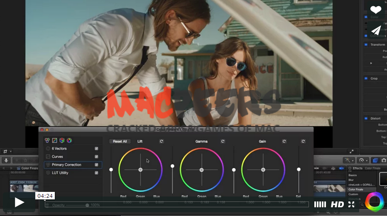387x216 pixels.
Task: Click the Reset All button
Action: [120, 142]
